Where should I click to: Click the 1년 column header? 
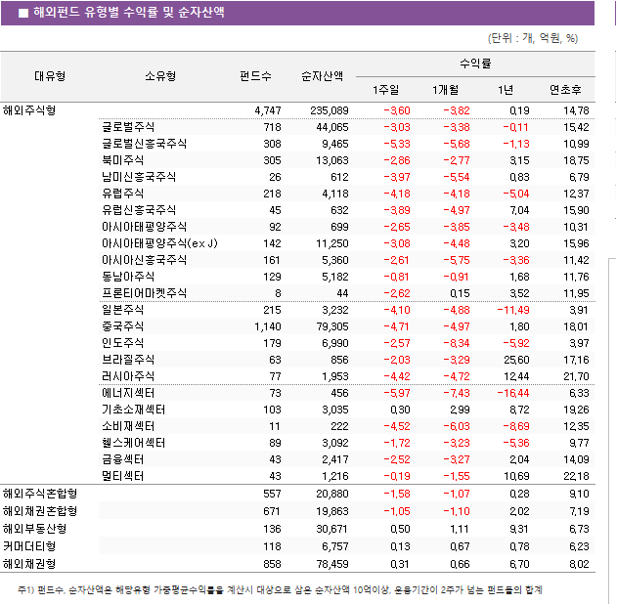(x=506, y=90)
